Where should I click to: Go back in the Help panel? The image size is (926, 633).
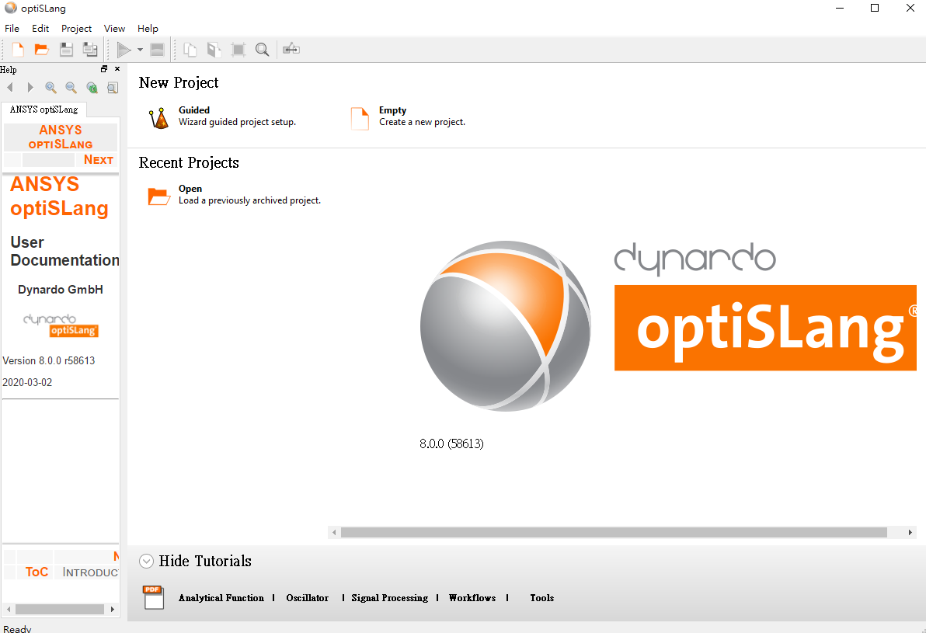10,88
